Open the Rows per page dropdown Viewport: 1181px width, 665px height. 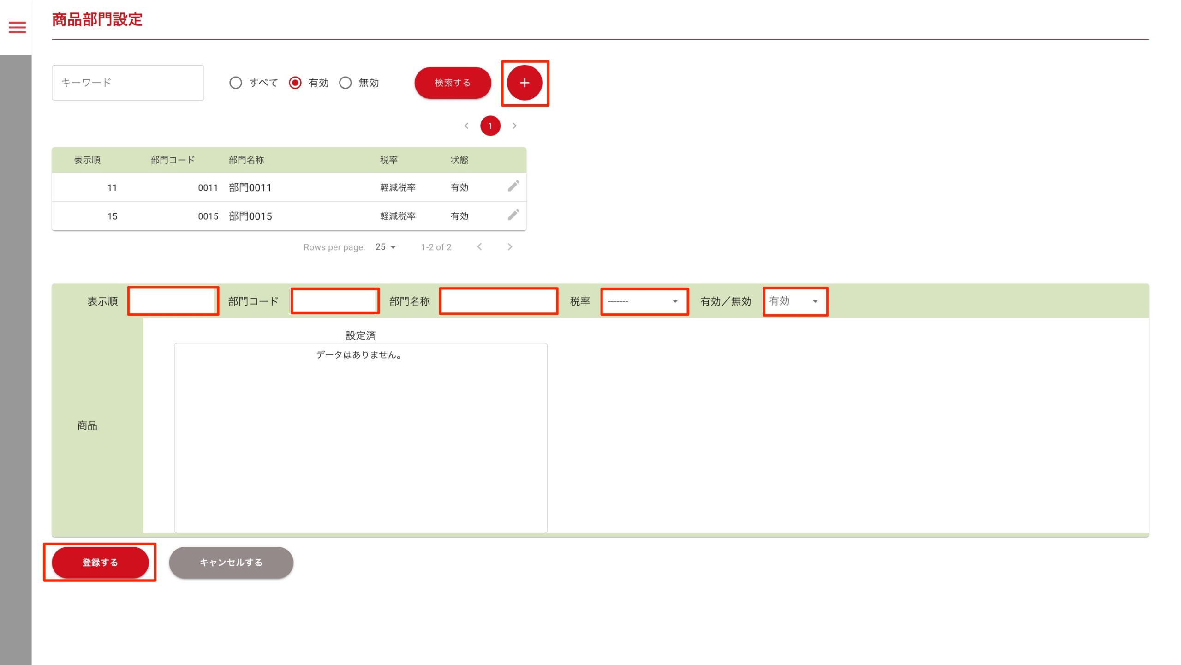386,247
